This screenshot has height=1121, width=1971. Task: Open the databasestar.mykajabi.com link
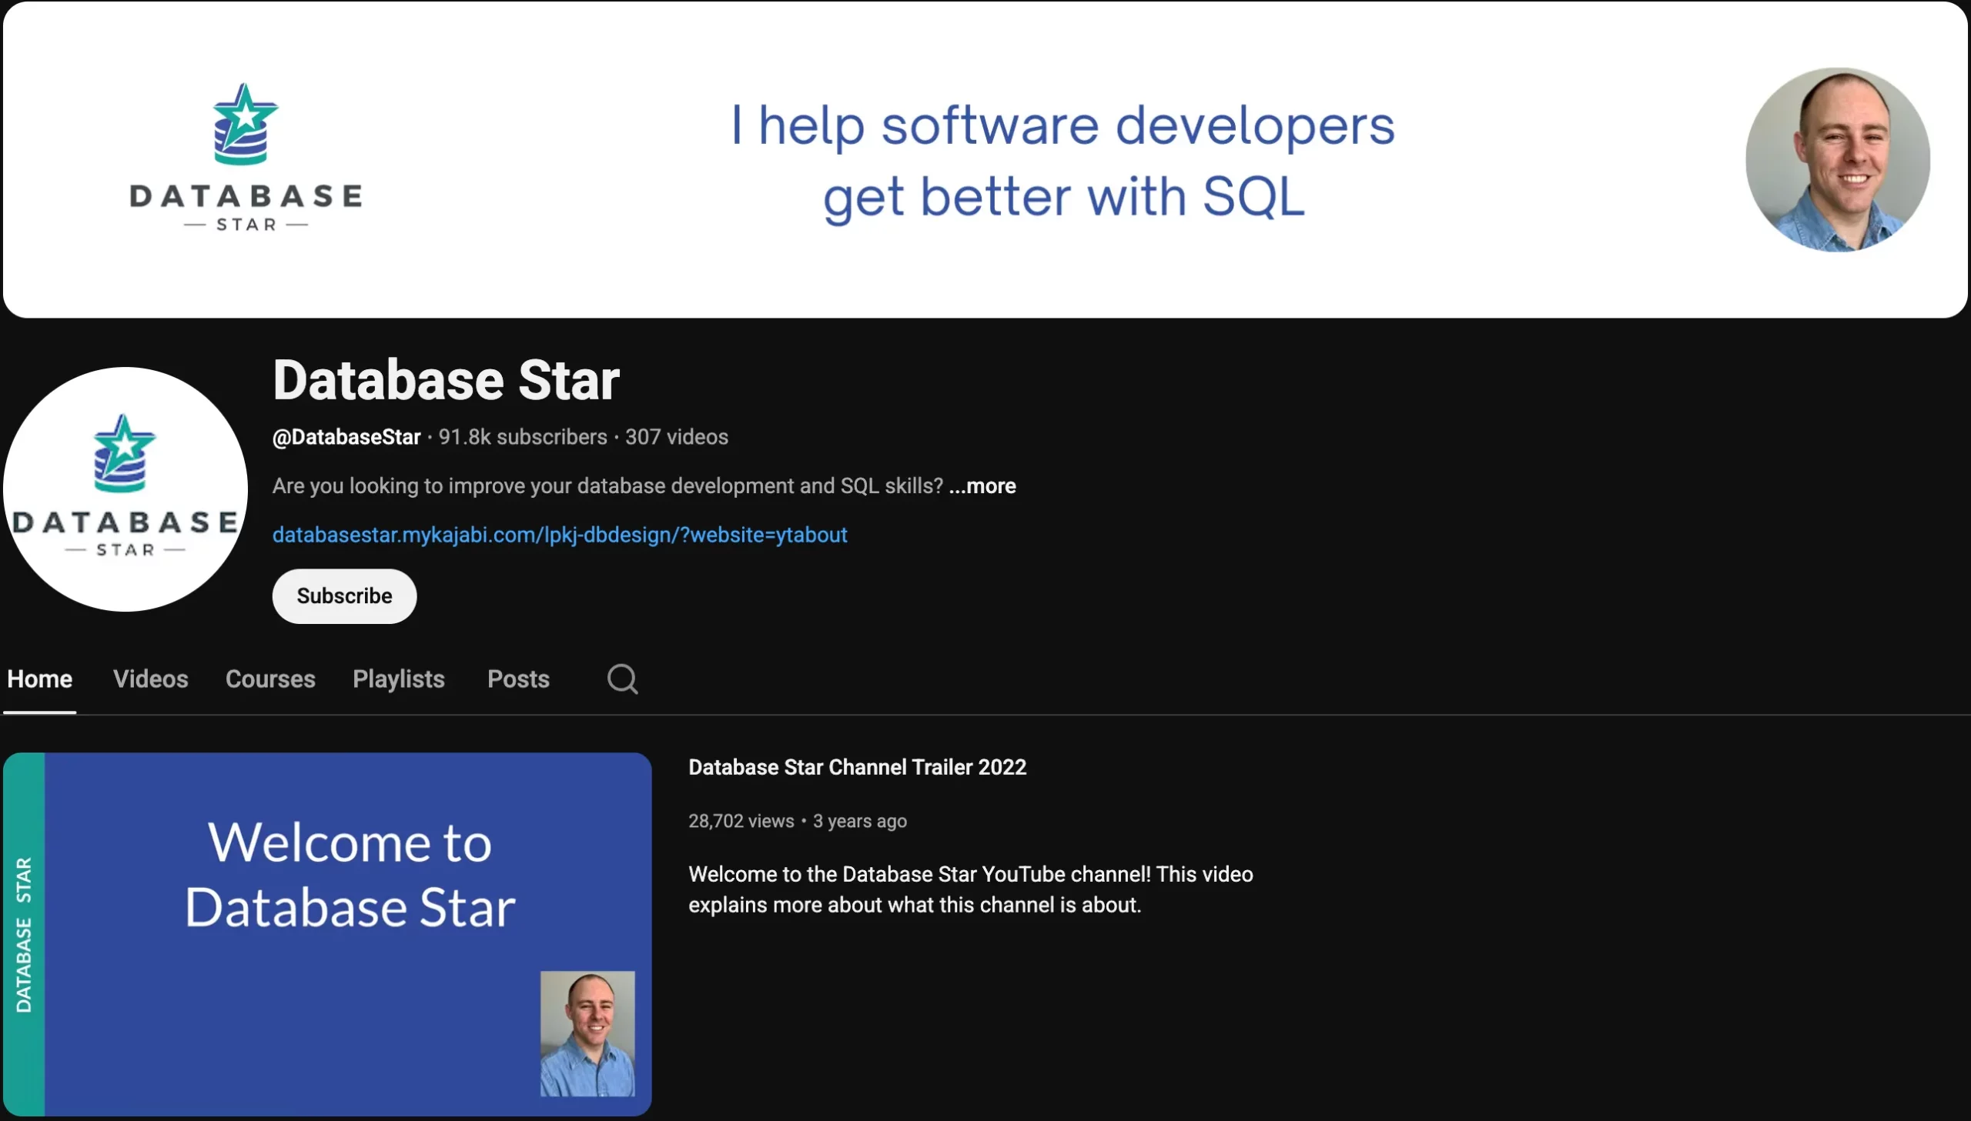coord(559,534)
